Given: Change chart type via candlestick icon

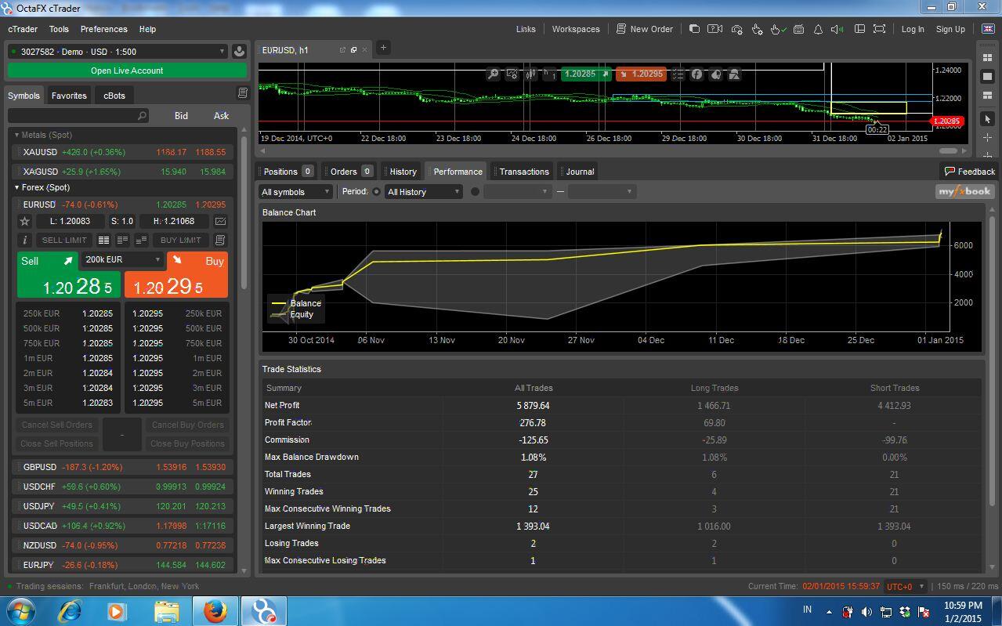Looking at the screenshot, I should click(531, 74).
